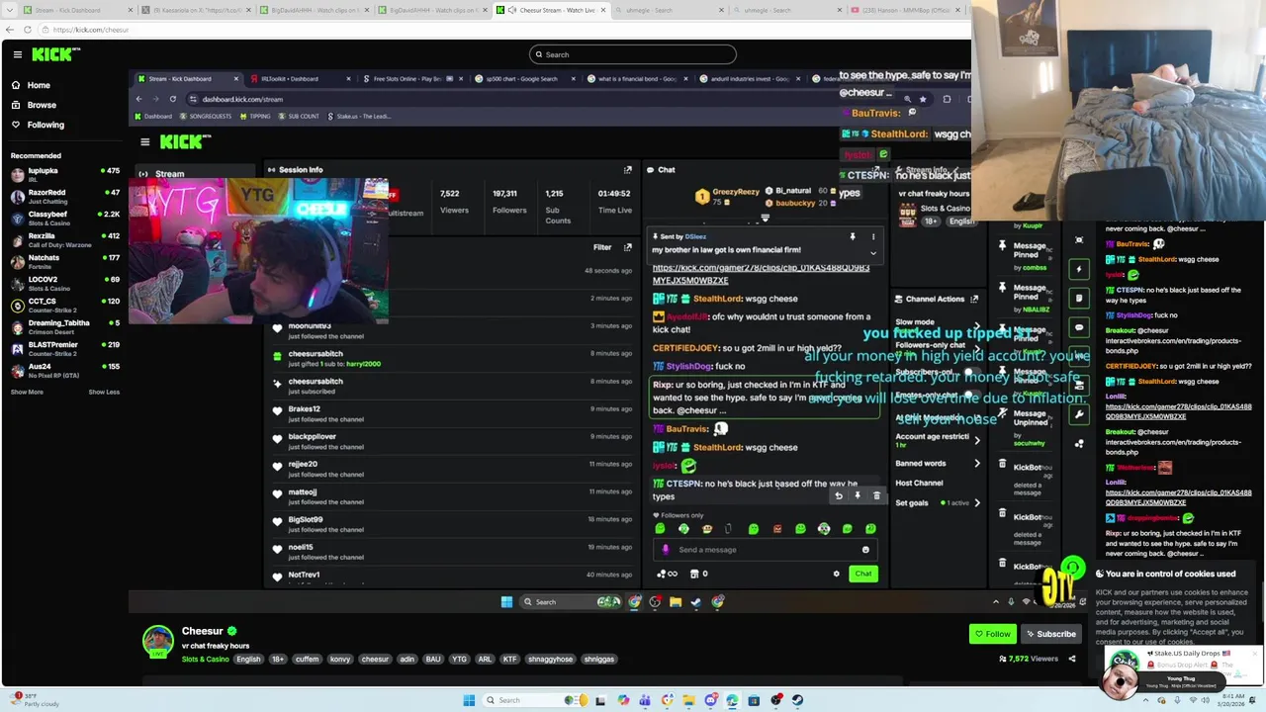
Task: Reload the kick.com/cheesur page
Action: (28, 30)
